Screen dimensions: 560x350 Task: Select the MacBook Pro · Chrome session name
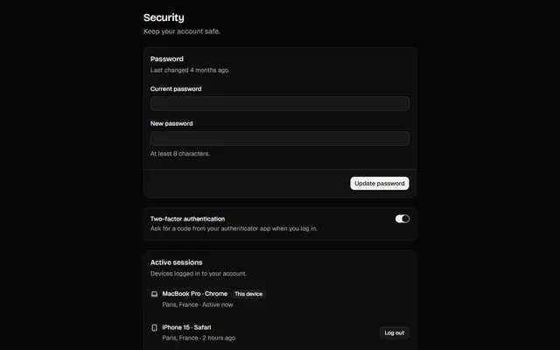click(x=194, y=294)
